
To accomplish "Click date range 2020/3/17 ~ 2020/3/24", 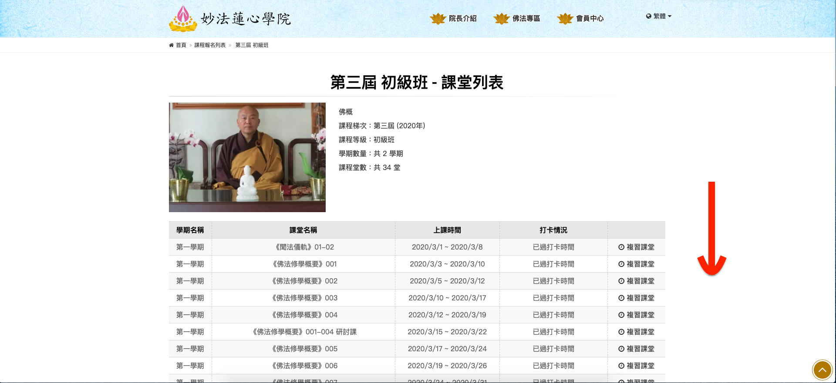I will 447,349.
